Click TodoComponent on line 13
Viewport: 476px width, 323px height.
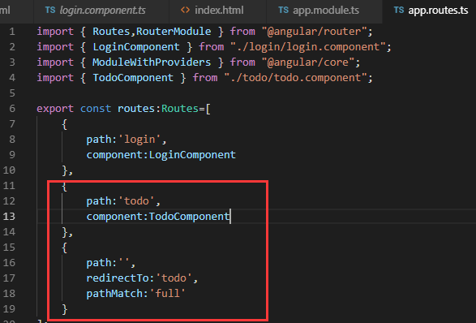(x=189, y=217)
